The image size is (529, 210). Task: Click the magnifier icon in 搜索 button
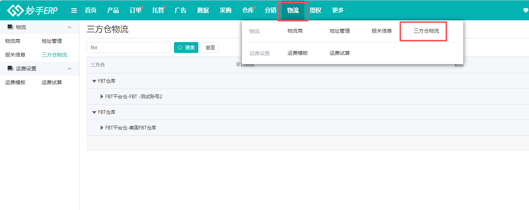tap(180, 48)
